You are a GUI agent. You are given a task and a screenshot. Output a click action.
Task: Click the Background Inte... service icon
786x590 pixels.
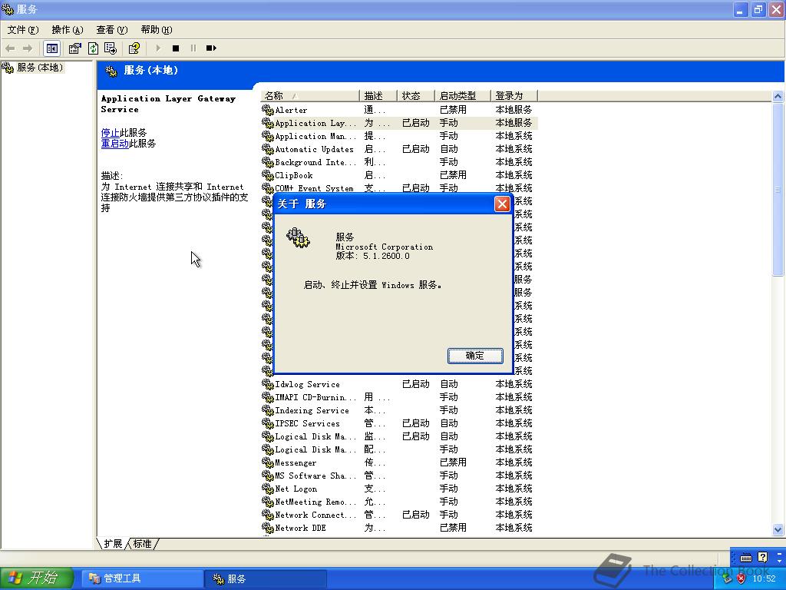pos(268,161)
